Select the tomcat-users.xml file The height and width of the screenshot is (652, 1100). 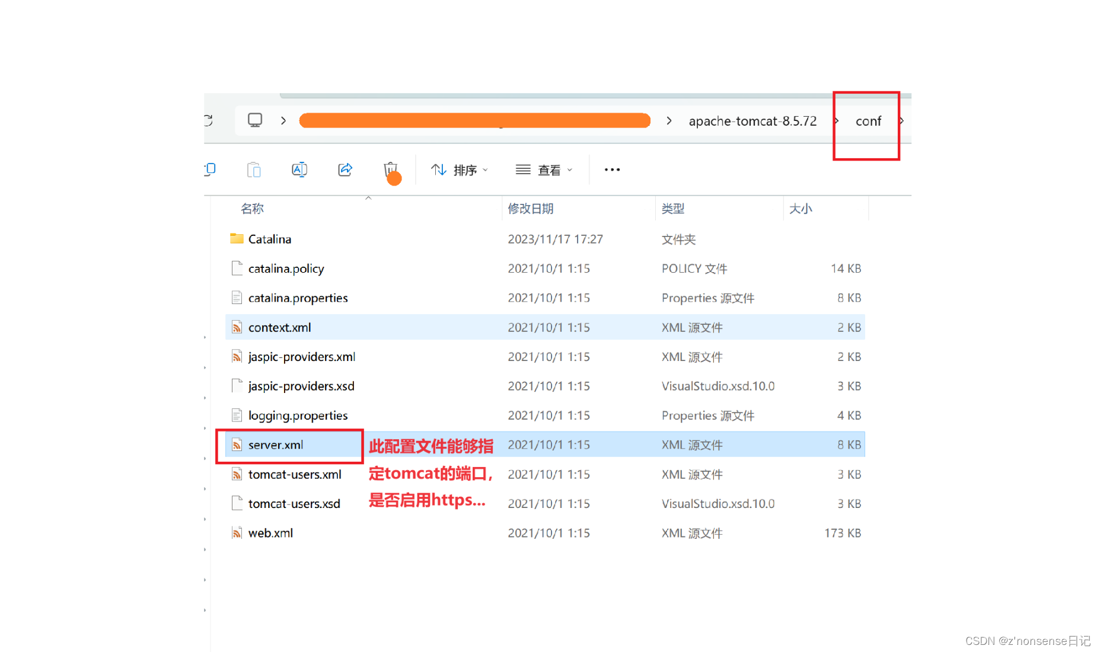[x=545, y=474]
